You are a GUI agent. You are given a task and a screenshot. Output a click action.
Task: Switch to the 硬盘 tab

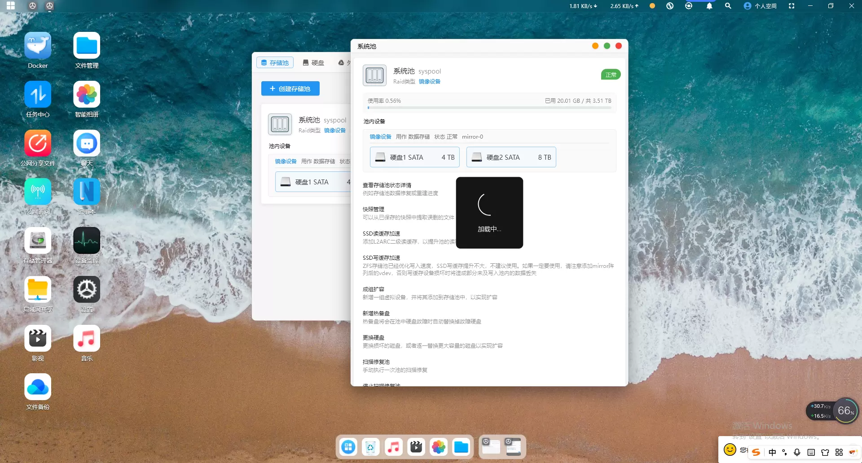[313, 63]
